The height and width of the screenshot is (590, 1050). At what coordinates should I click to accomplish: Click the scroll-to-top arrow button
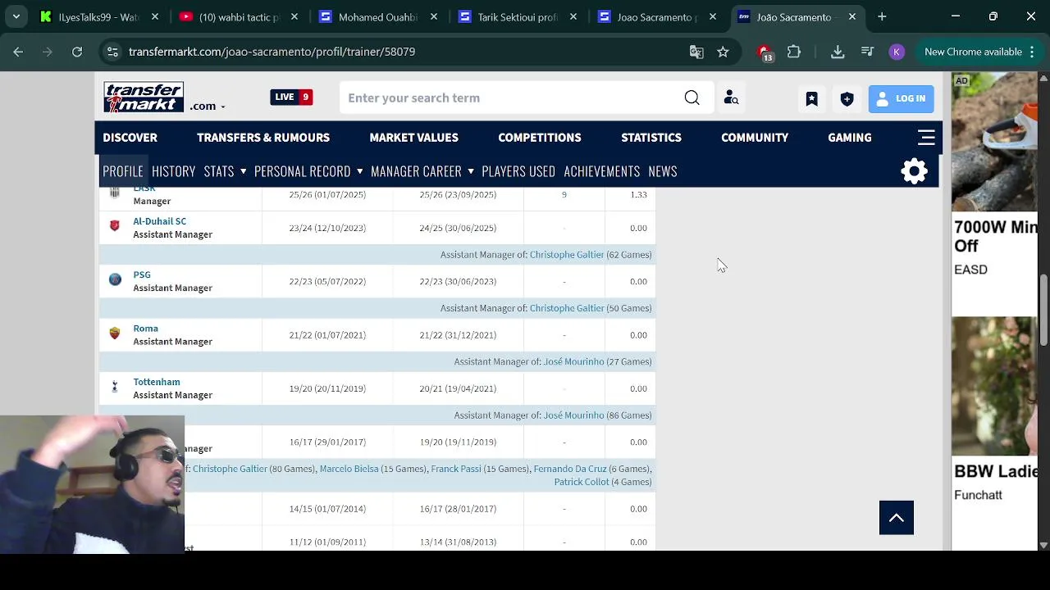click(x=897, y=518)
